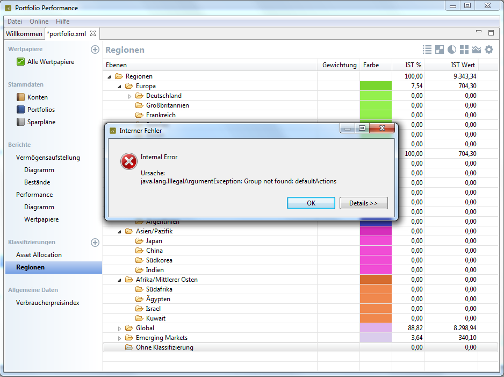Click the folder icon of Ohne Klassifizierung
Viewport: 504px width, 377px height.
(x=129, y=347)
